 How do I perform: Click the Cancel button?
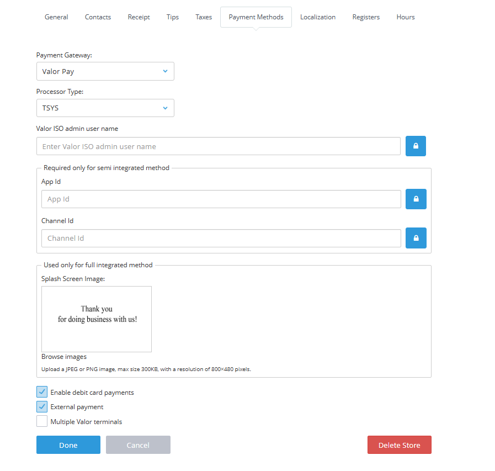tap(138, 445)
